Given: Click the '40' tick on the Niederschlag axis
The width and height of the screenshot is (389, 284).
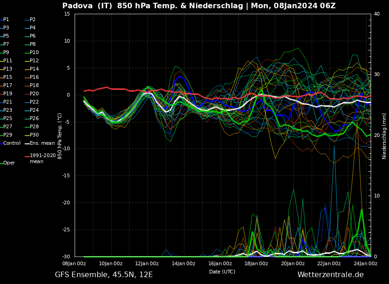Looking at the screenshot, I should coord(377,14).
